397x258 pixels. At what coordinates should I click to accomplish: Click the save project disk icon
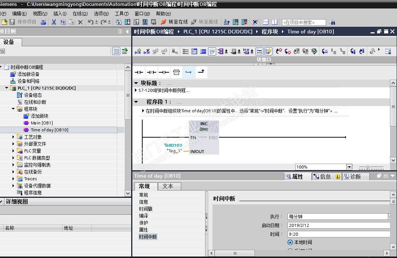pyautogui.click(x=12, y=22)
